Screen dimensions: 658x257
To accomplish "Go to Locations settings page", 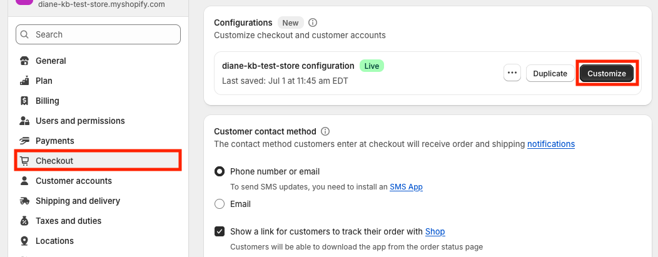I will (54, 241).
